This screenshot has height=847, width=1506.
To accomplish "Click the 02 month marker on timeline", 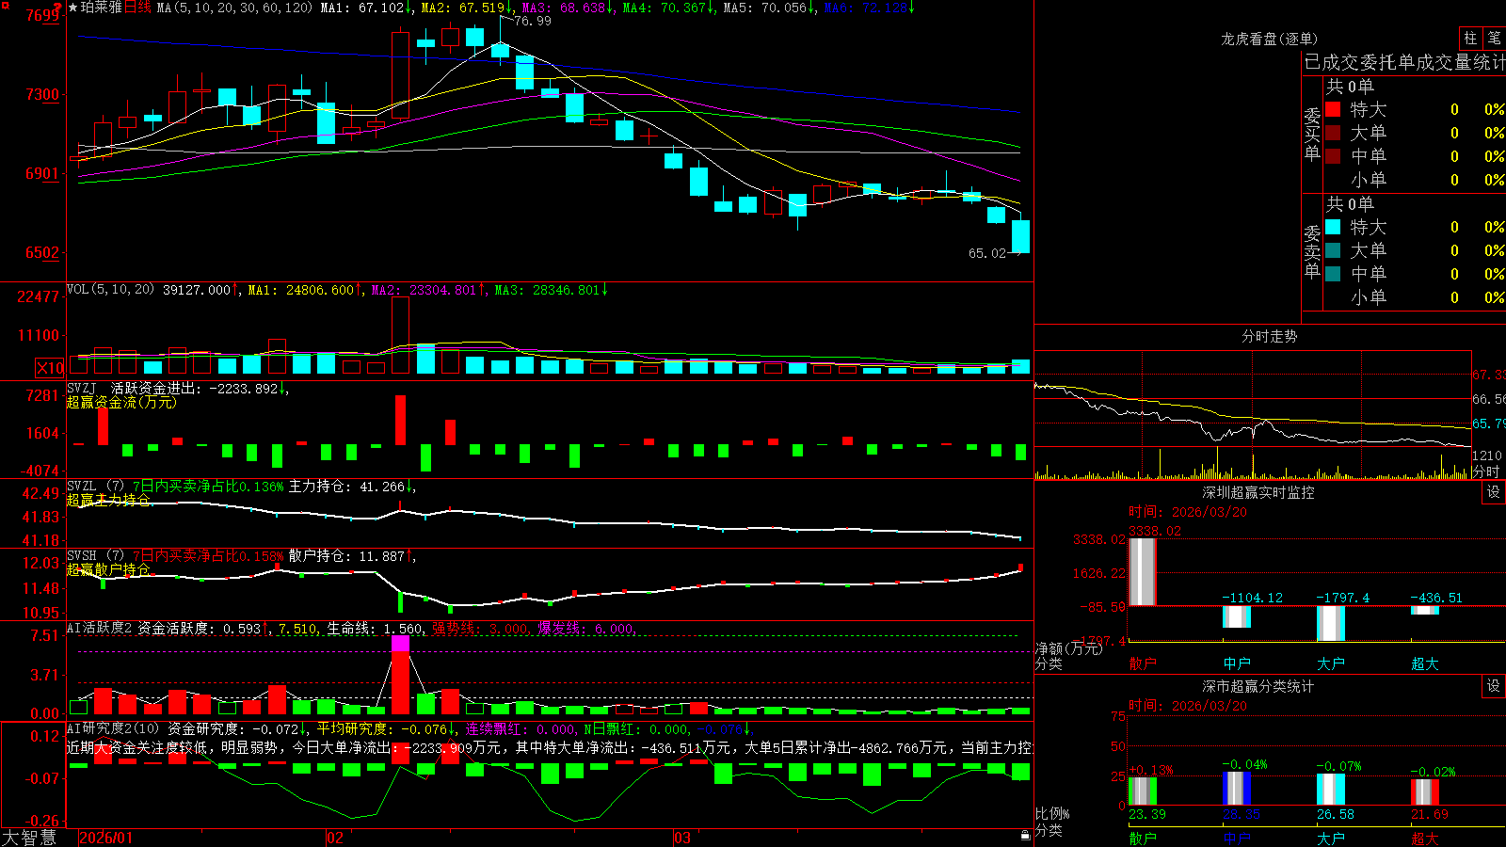I will point(334,838).
